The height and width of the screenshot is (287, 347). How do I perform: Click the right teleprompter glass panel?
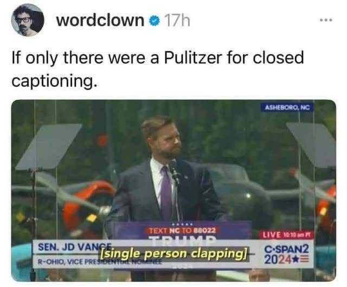coord(311,145)
